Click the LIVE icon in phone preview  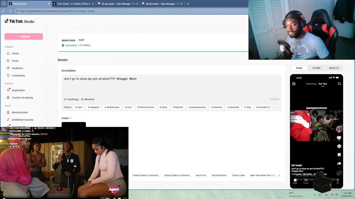point(294,84)
